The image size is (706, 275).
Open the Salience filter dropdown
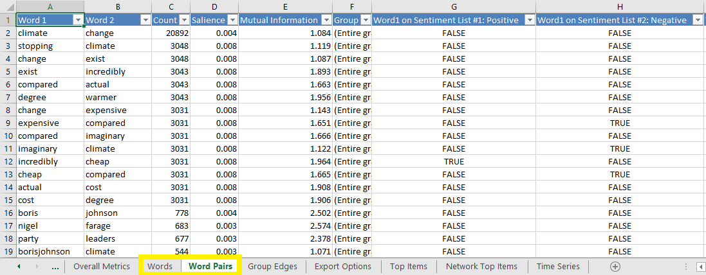(232, 20)
